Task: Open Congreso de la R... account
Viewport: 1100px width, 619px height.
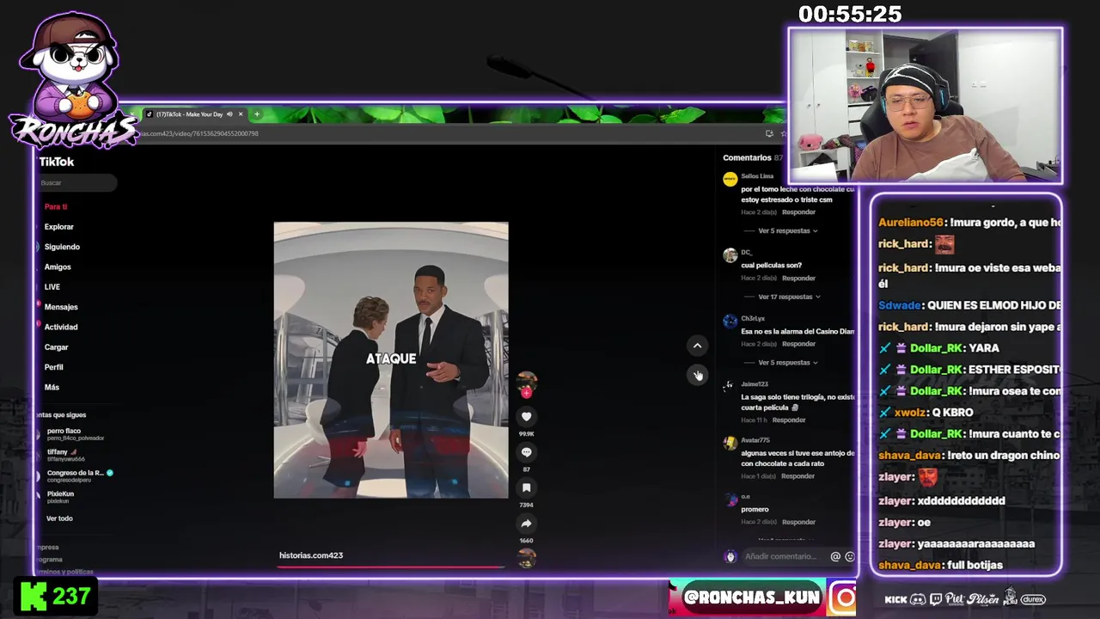Action: point(80,475)
